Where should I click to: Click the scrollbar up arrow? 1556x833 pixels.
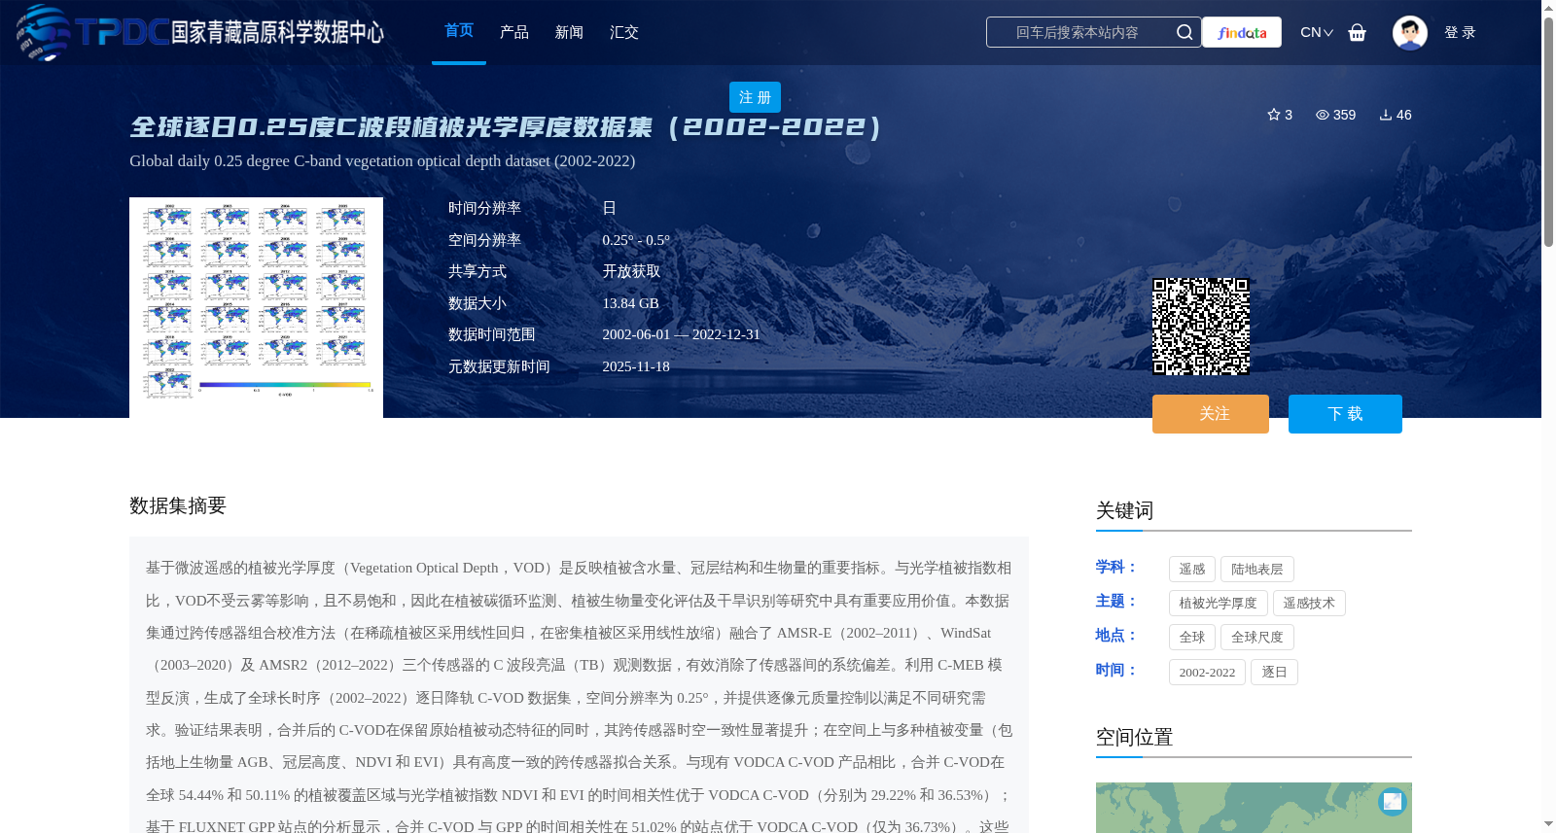1548,8
